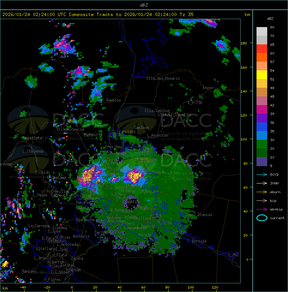Select the orange 60-57 dBZ swatch
Image resolution: width=288 pixels, height=292 pixels.
tap(262, 58)
